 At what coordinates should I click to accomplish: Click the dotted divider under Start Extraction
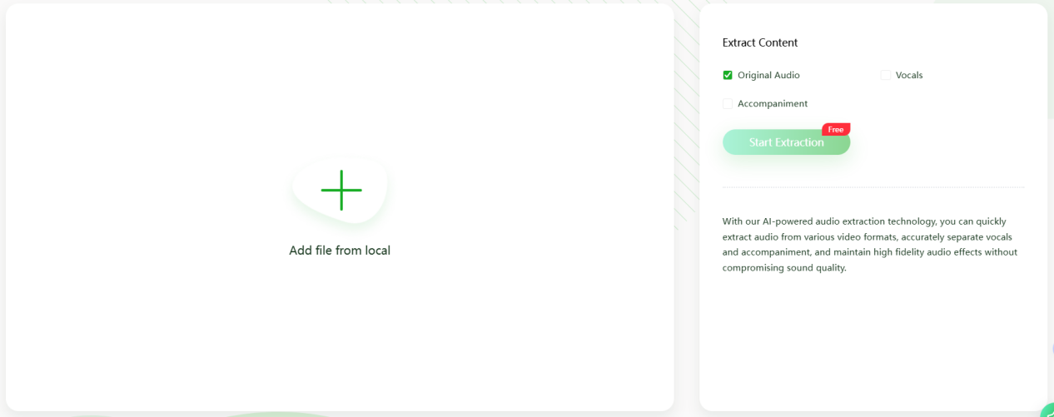pyautogui.click(x=873, y=187)
